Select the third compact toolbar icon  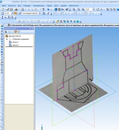coord(9,17)
